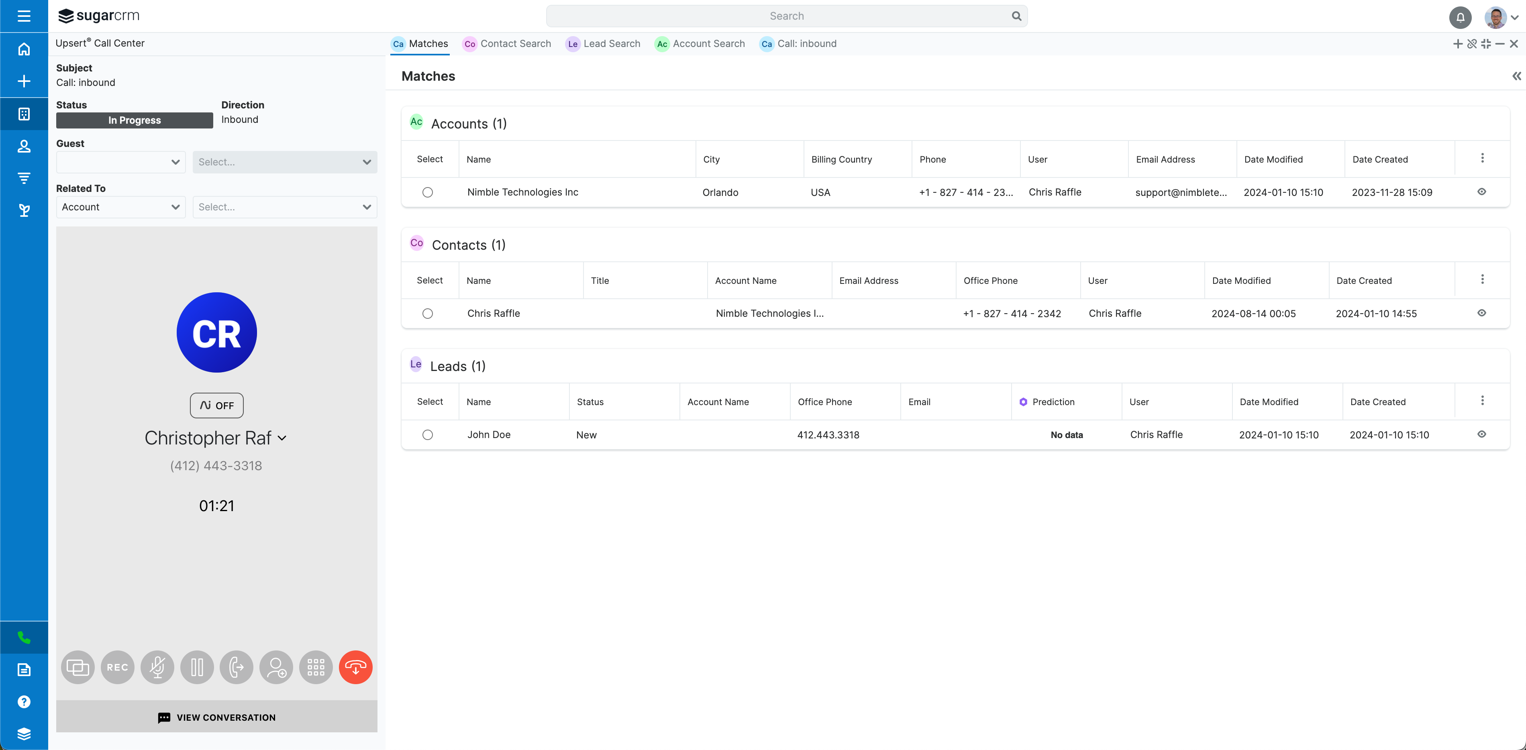
Task: Toggle the AI OFF control
Action: (x=216, y=405)
